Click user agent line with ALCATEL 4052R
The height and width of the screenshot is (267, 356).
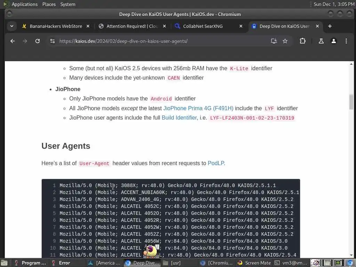pos(176,220)
